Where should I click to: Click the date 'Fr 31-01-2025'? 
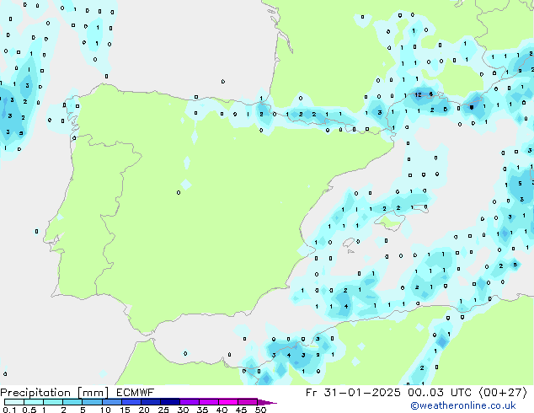[x=353, y=393]
